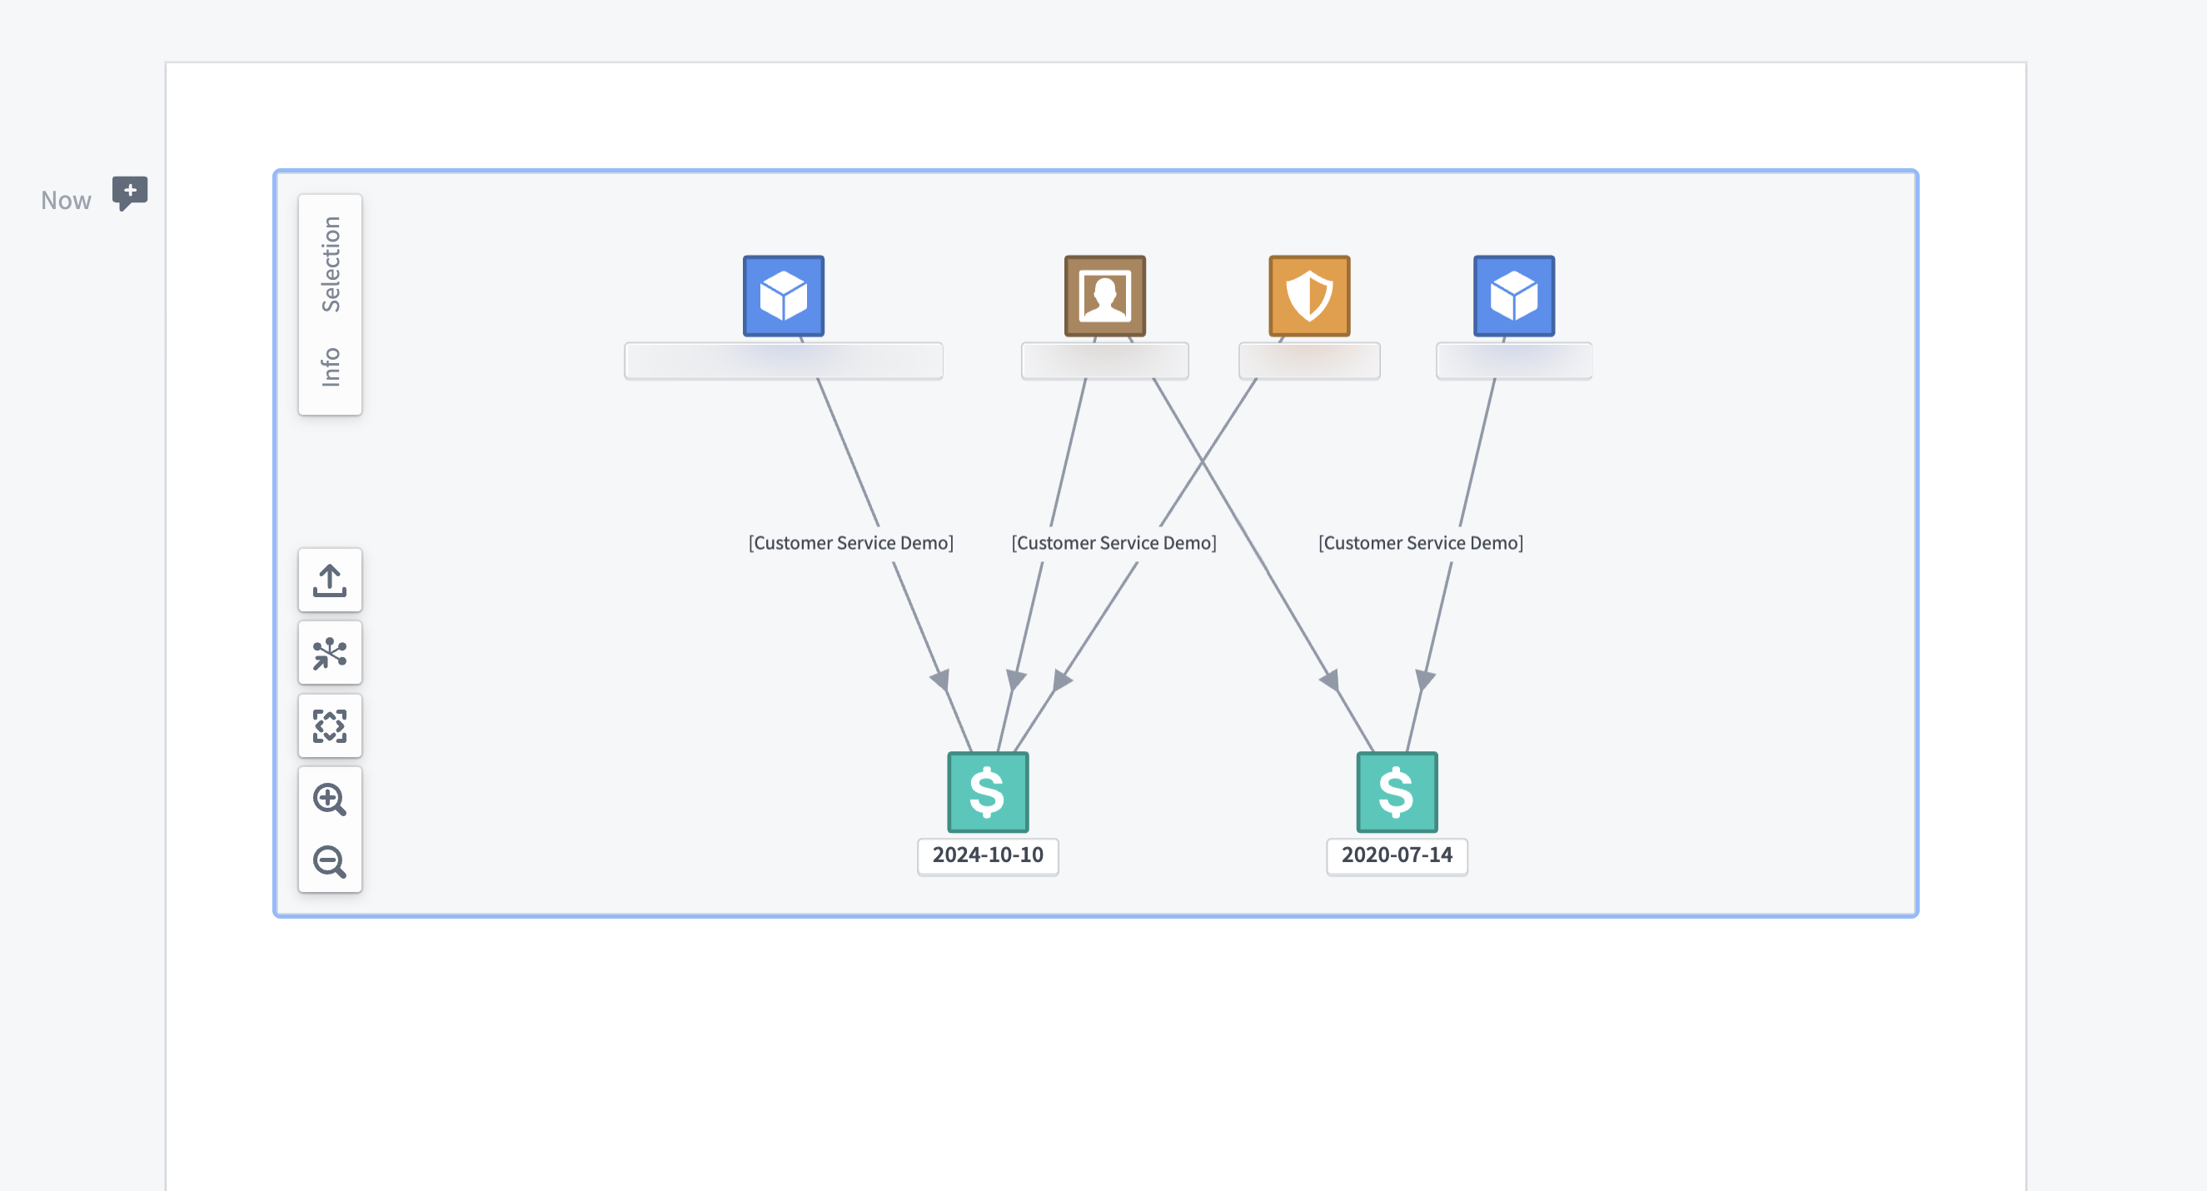Image resolution: width=2207 pixels, height=1191 pixels.
Task: Click the rightmost Customer Service Demo edge label
Action: click(1421, 543)
